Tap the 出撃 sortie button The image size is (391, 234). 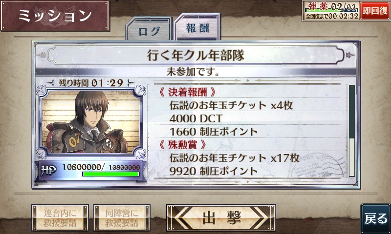[221, 218]
